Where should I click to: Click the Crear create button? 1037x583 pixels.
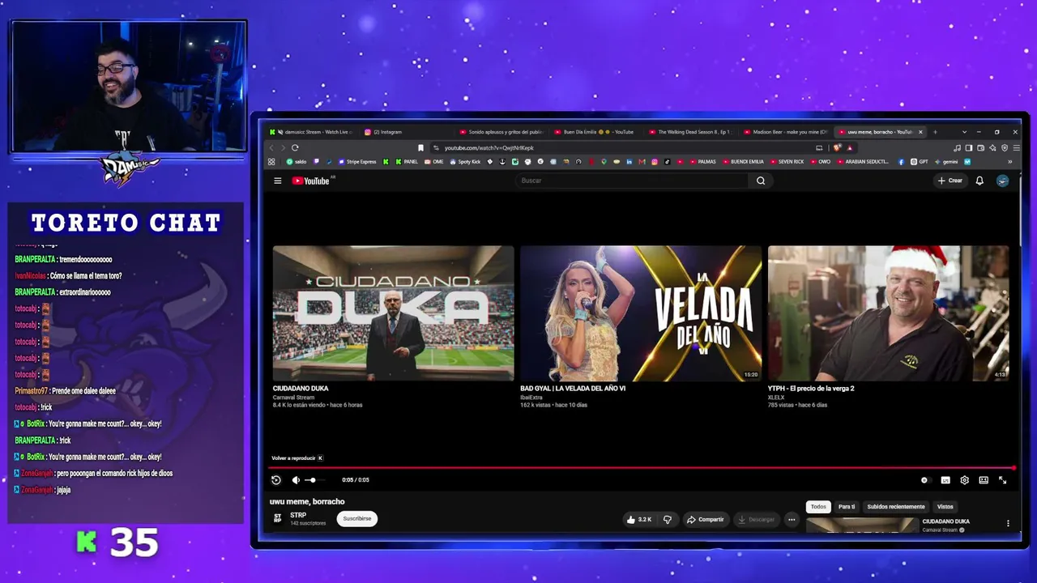950,181
